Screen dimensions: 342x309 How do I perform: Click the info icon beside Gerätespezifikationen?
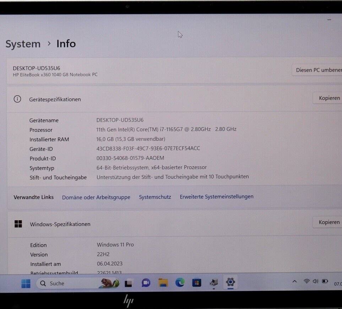tap(17, 99)
